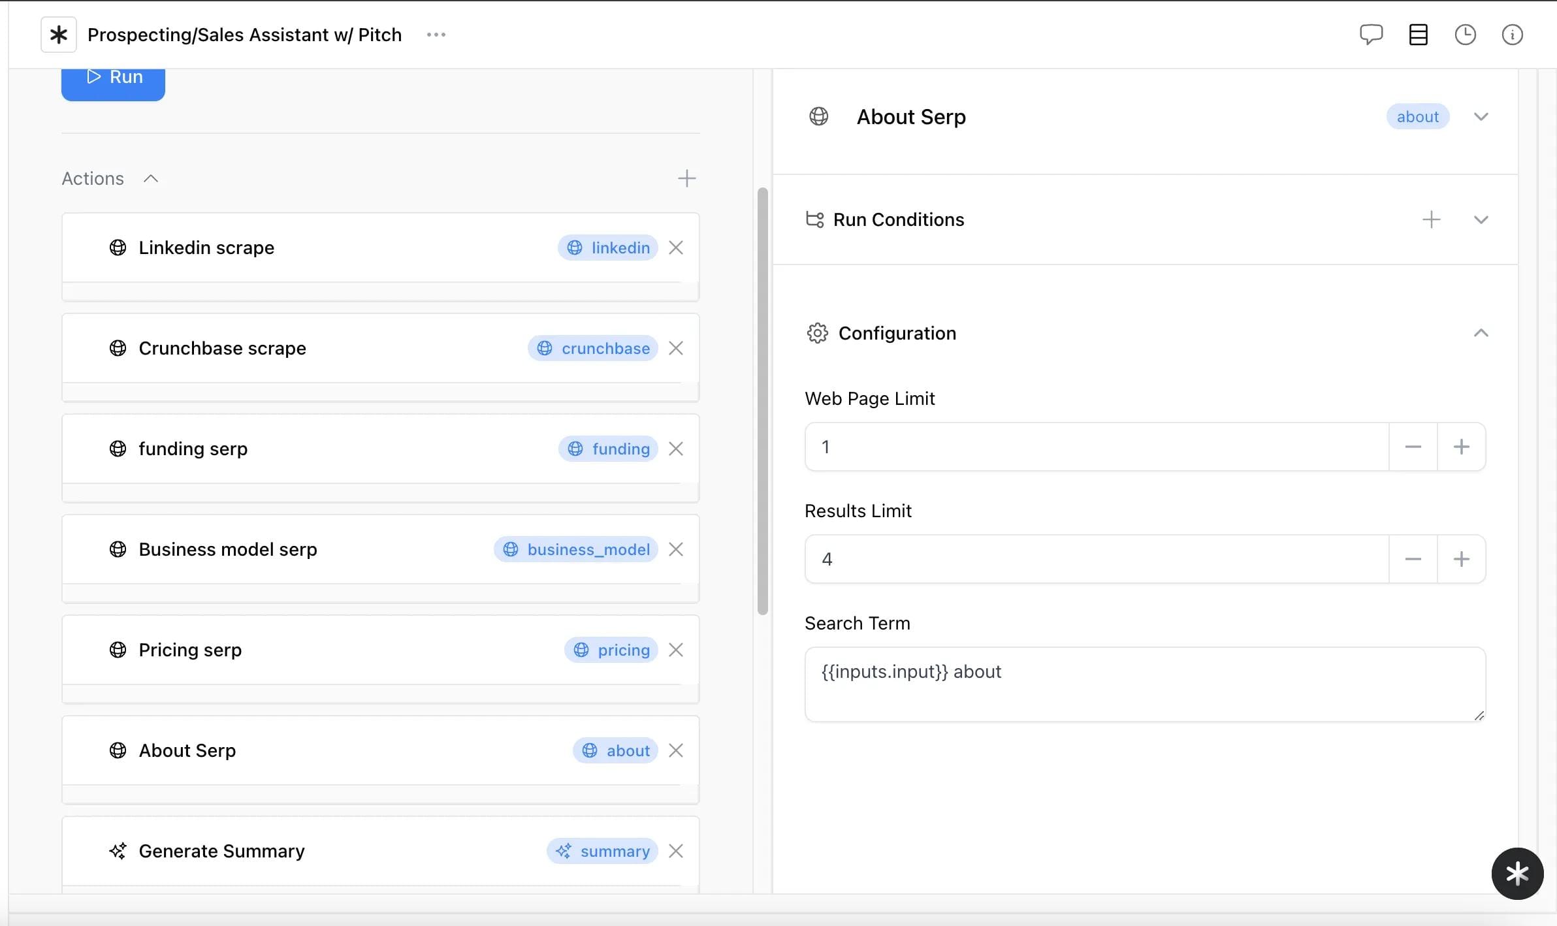Viewport: 1557px width, 926px height.
Task: Focus the Web Page Limit field
Action: 1097,447
